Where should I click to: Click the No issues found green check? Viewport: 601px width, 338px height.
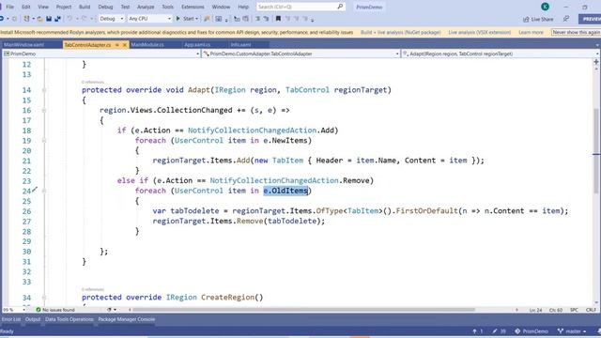39,310
